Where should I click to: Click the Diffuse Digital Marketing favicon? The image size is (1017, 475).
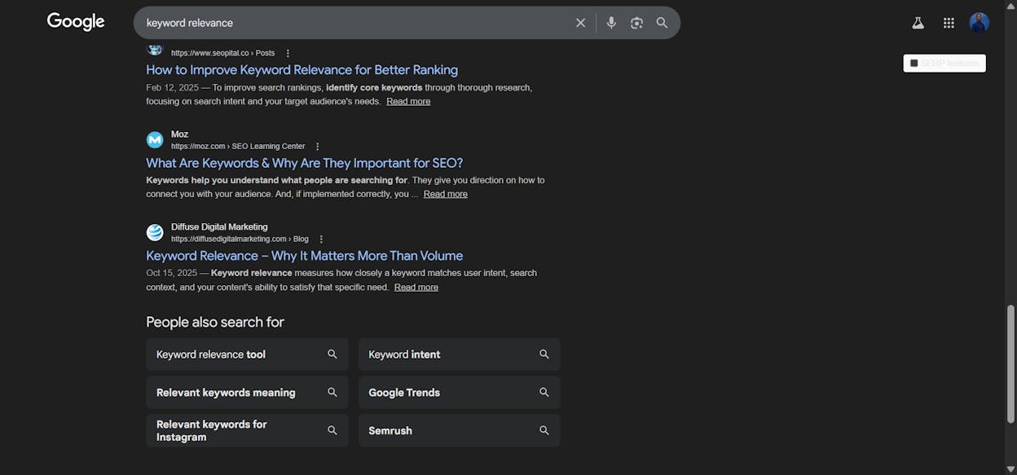155,233
